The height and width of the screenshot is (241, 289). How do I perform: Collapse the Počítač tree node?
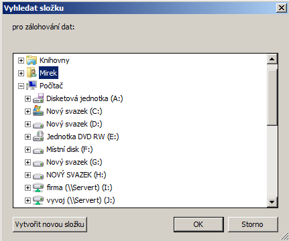[21, 86]
